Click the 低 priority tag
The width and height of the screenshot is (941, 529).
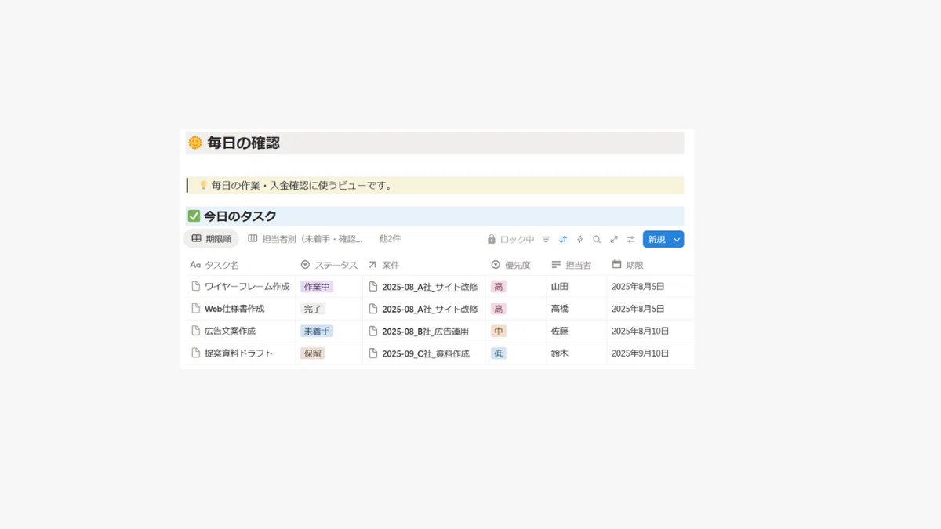499,353
